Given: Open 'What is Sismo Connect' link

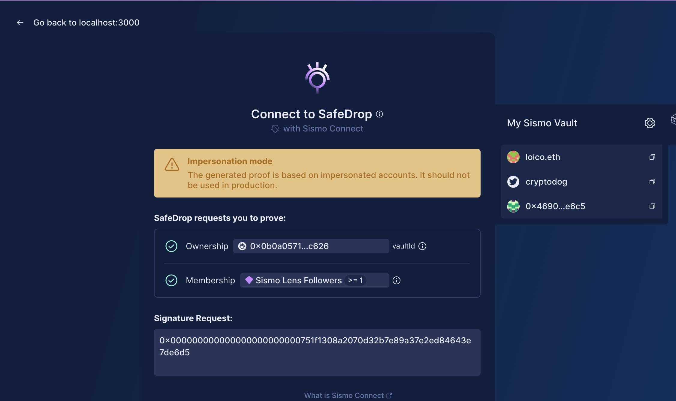Looking at the screenshot, I should click(x=348, y=395).
